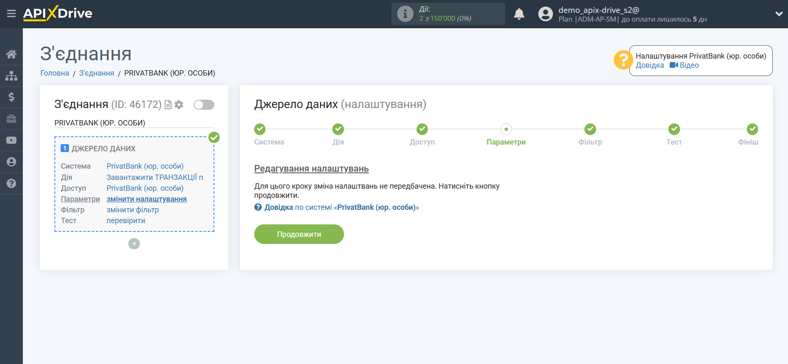Click the connection settings gear icon
788x364 pixels.
pyautogui.click(x=179, y=105)
